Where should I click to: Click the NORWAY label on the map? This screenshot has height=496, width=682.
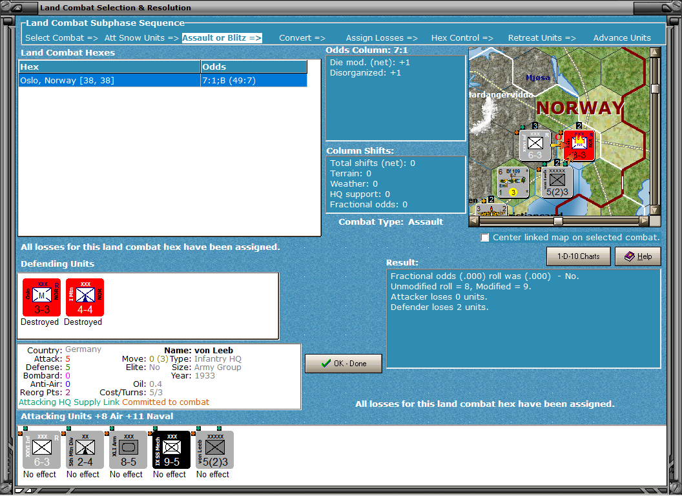[x=580, y=108]
